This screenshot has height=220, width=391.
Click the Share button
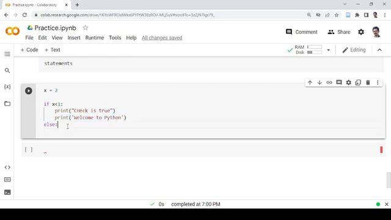pyautogui.click(x=339, y=32)
